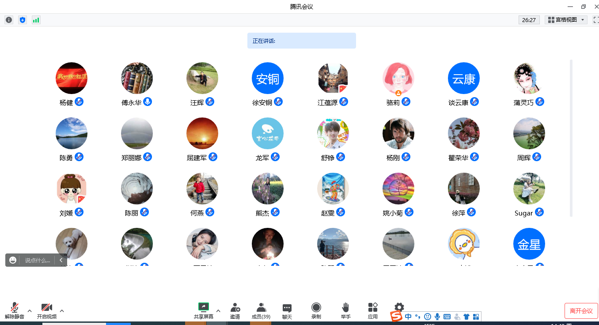Check the green network signal icon
The width and height of the screenshot is (599, 325).
coord(36,20)
